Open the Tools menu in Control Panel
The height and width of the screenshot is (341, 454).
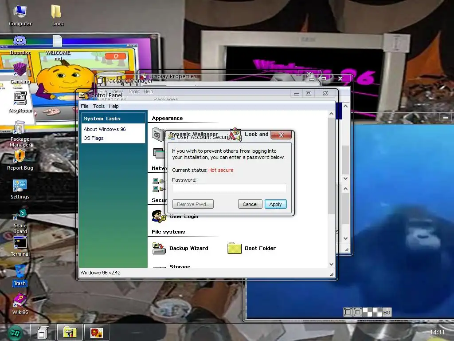click(x=99, y=106)
